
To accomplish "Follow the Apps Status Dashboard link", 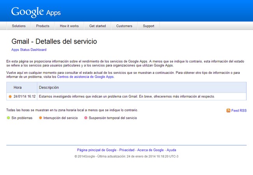I will (x=29, y=50).
